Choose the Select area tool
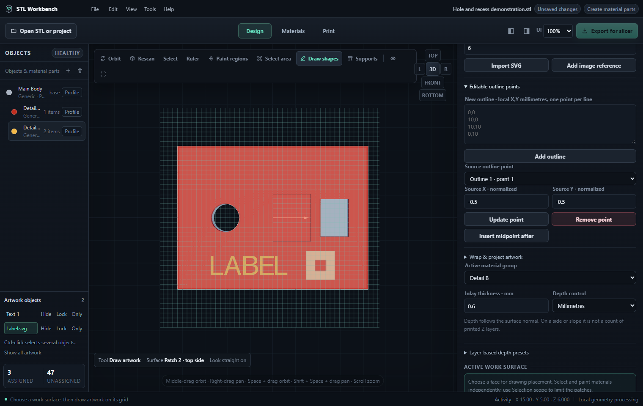The height and width of the screenshot is (406, 643). (x=274, y=59)
